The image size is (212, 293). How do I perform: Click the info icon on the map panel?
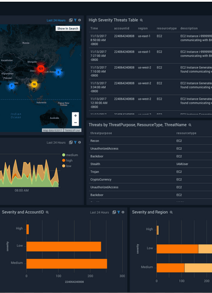(x=80, y=20)
